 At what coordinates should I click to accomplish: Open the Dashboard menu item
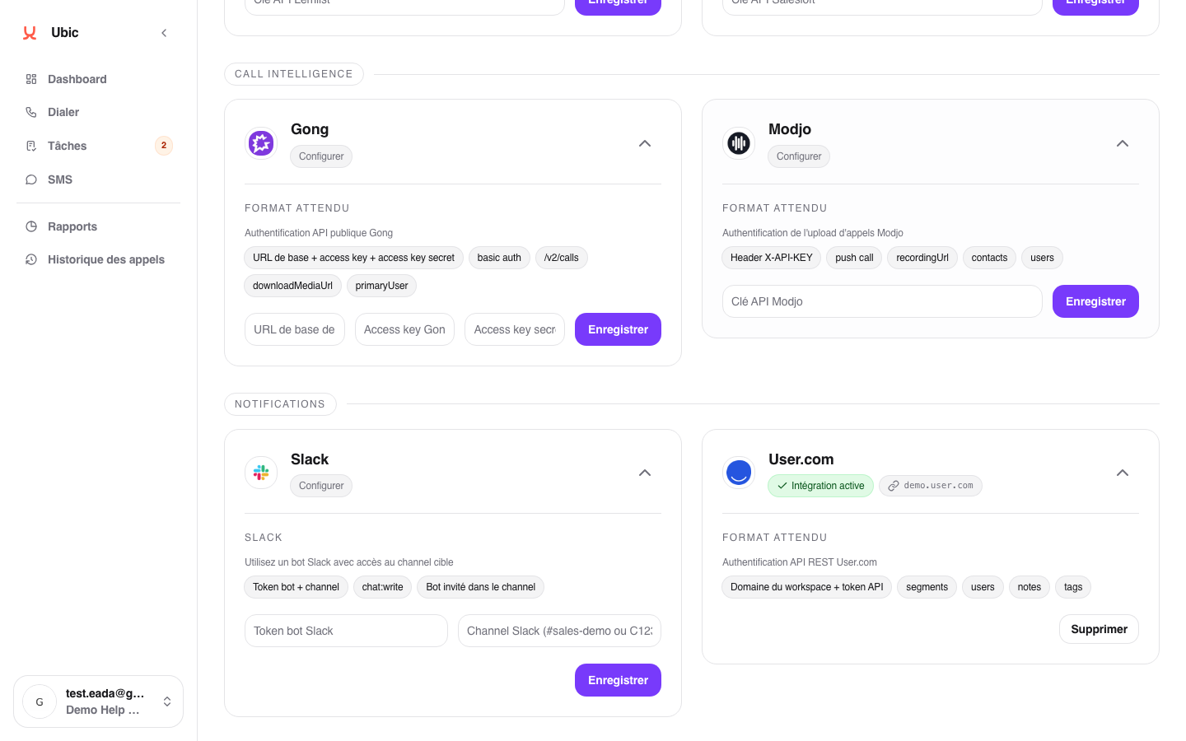pyautogui.click(x=77, y=79)
